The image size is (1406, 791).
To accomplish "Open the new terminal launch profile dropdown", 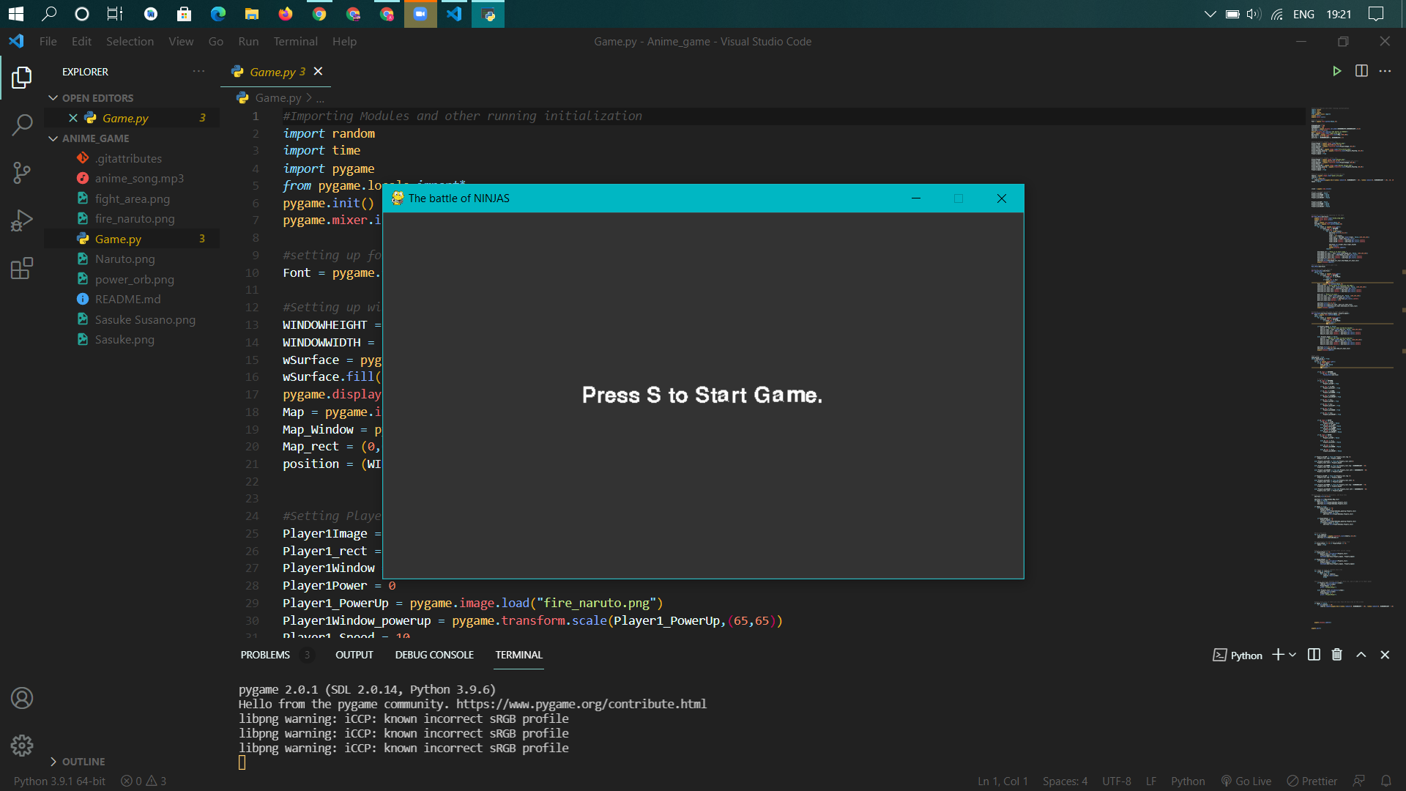I will tap(1292, 655).
